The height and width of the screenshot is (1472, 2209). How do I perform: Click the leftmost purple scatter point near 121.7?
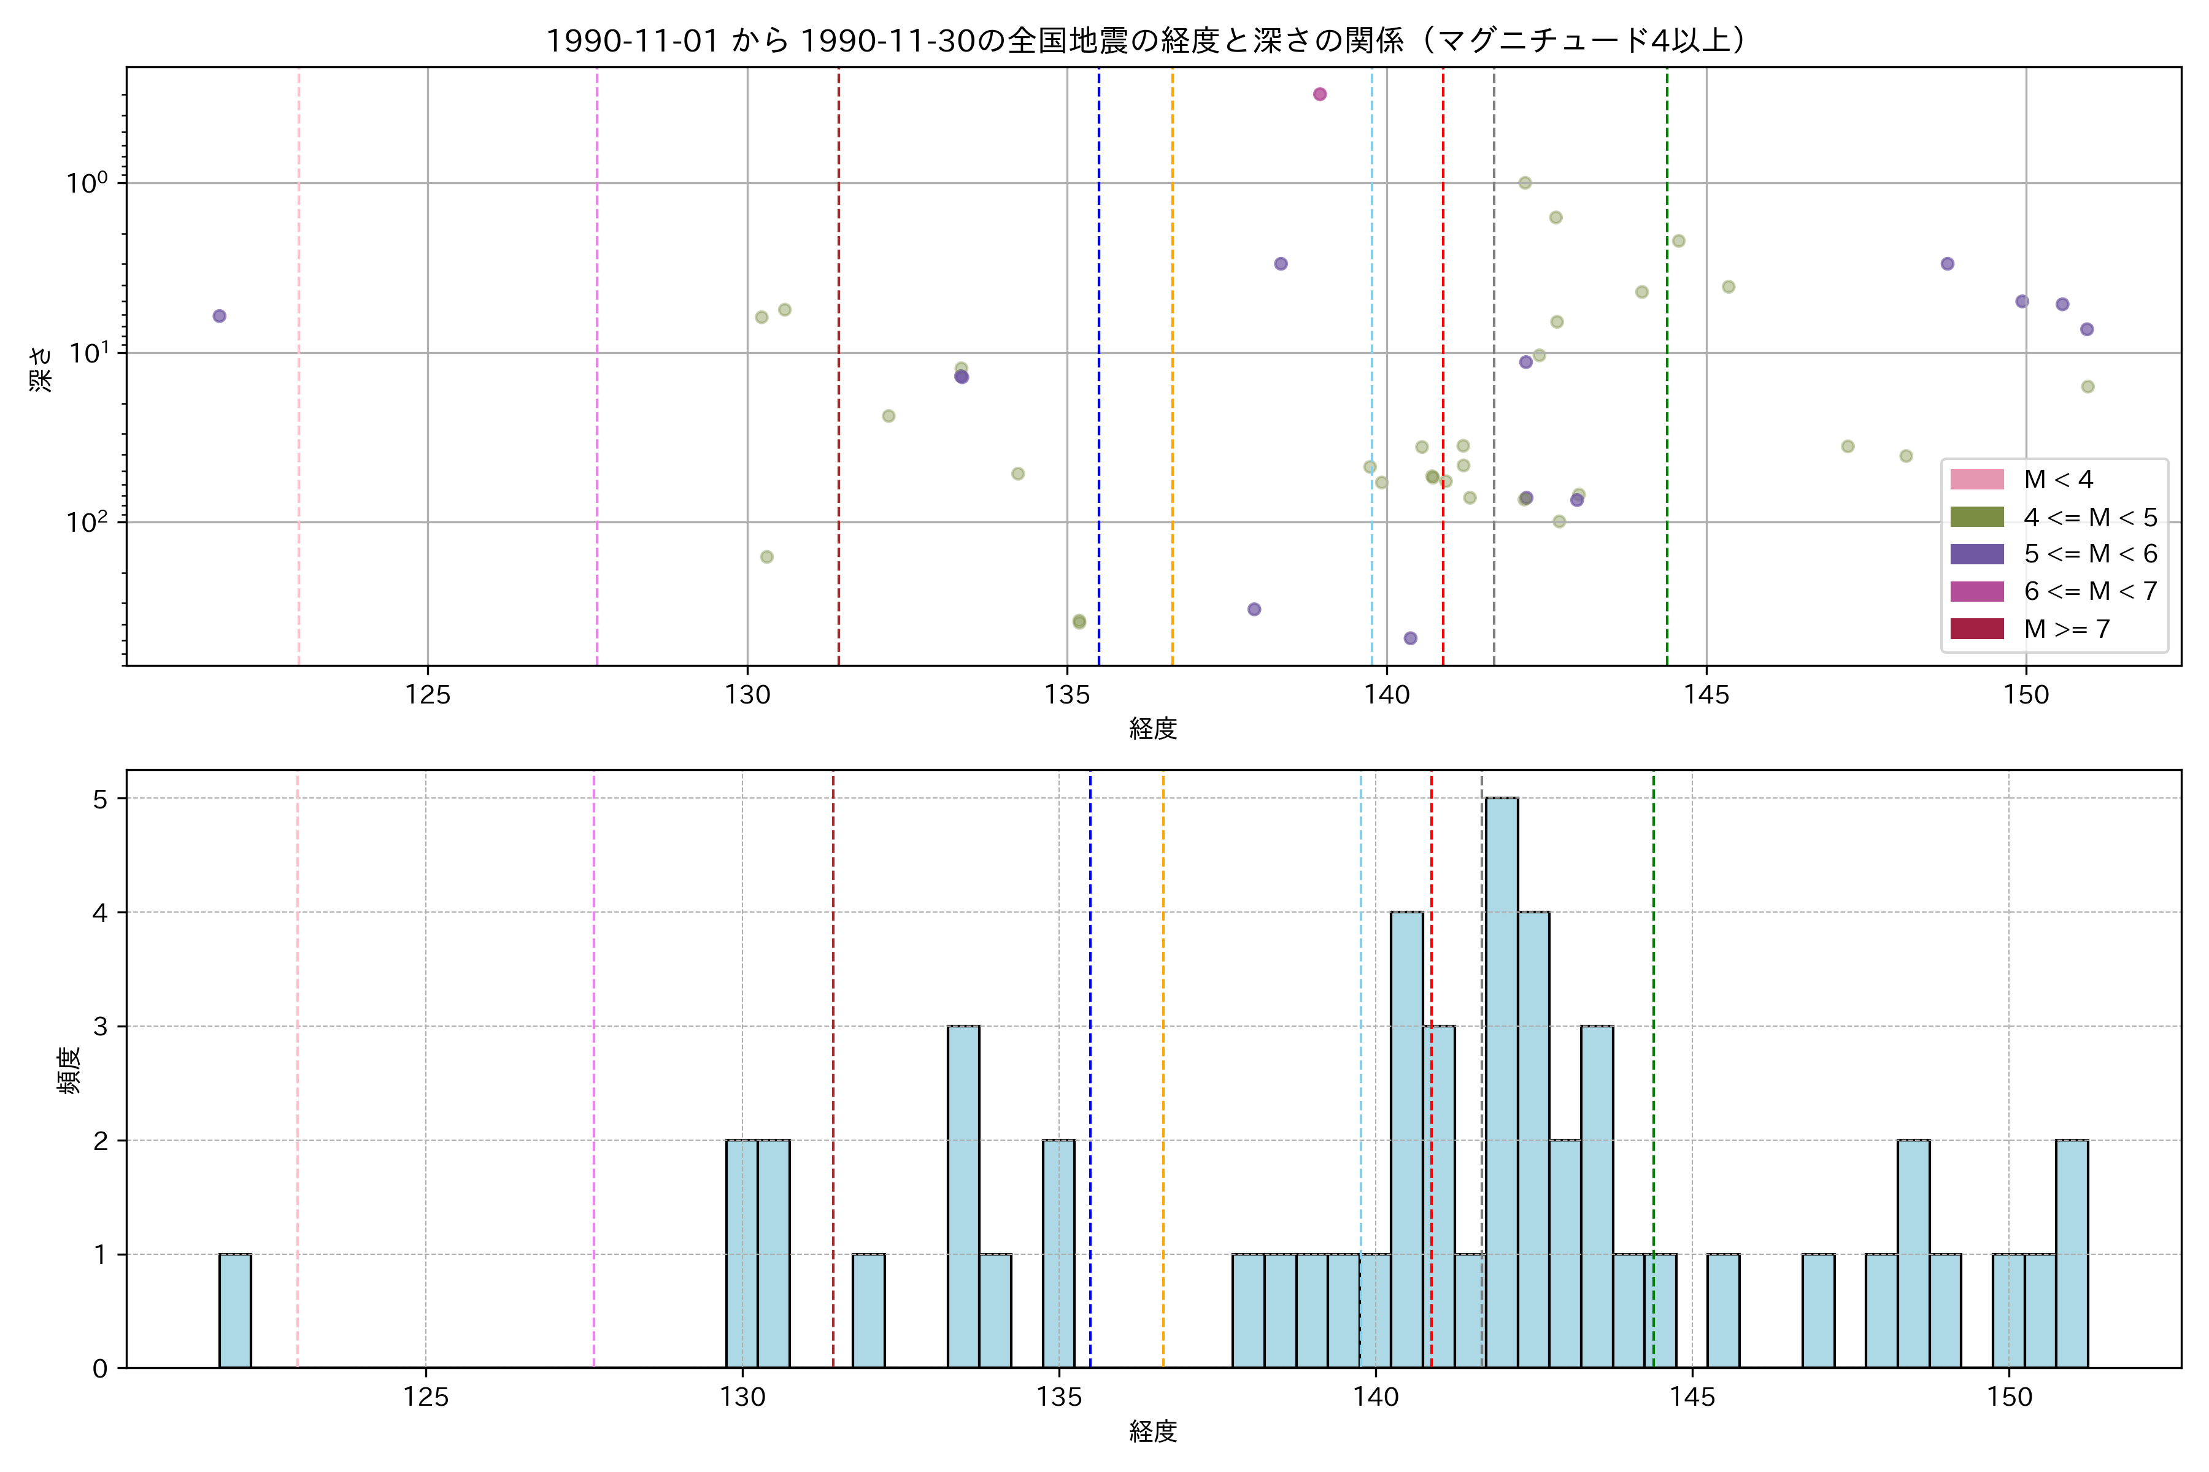tap(219, 316)
